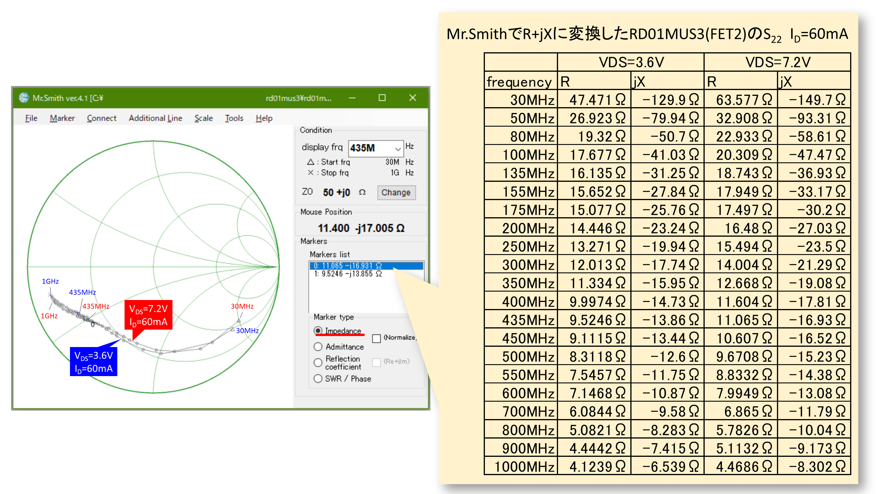
Task: Click the 63.577 Ω table cell
Action: (741, 99)
